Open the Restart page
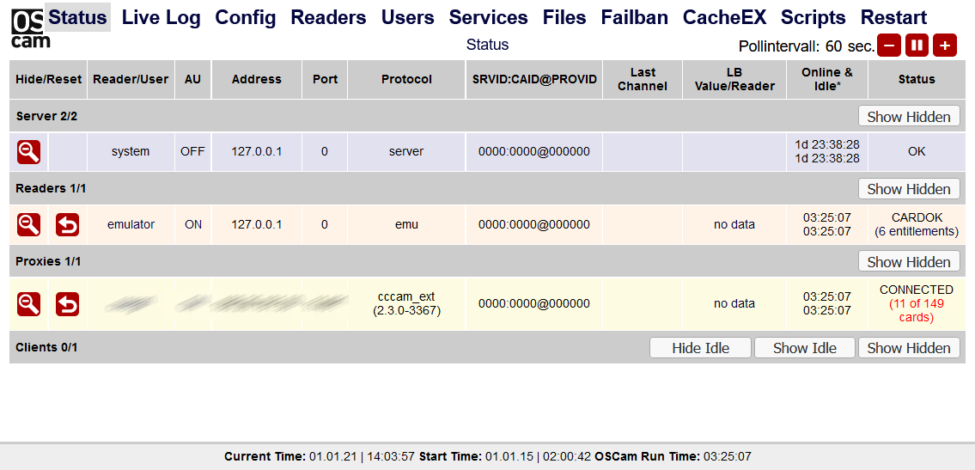 pyautogui.click(x=893, y=17)
